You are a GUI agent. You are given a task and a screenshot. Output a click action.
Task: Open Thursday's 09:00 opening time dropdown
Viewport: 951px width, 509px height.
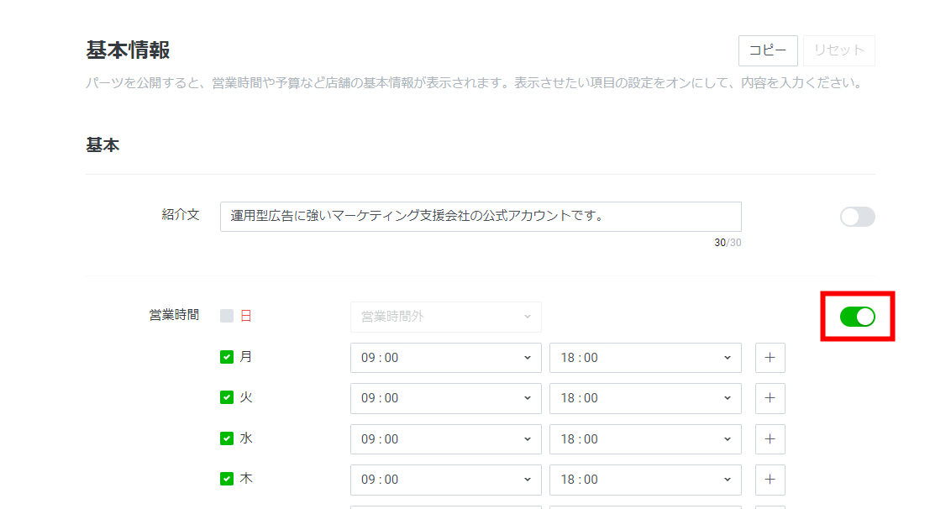pyautogui.click(x=445, y=479)
